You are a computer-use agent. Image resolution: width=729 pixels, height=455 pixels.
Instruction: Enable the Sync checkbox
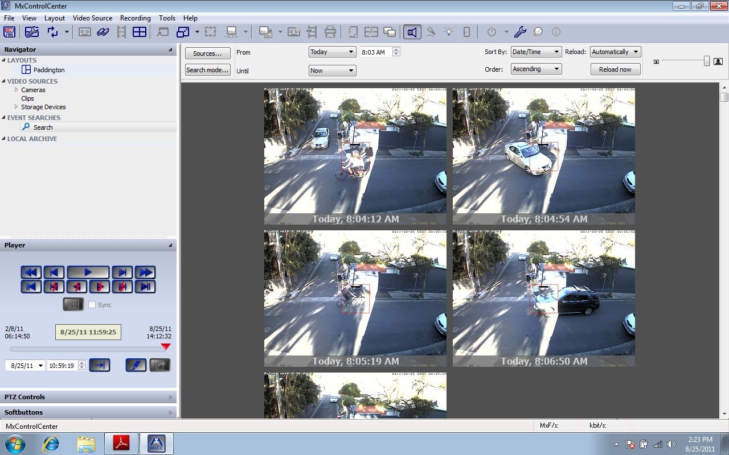point(92,305)
